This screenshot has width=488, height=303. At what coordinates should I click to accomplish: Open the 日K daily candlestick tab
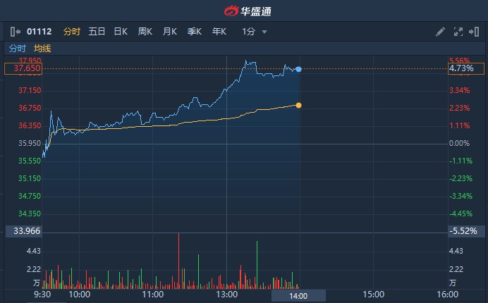tap(121, 32)
